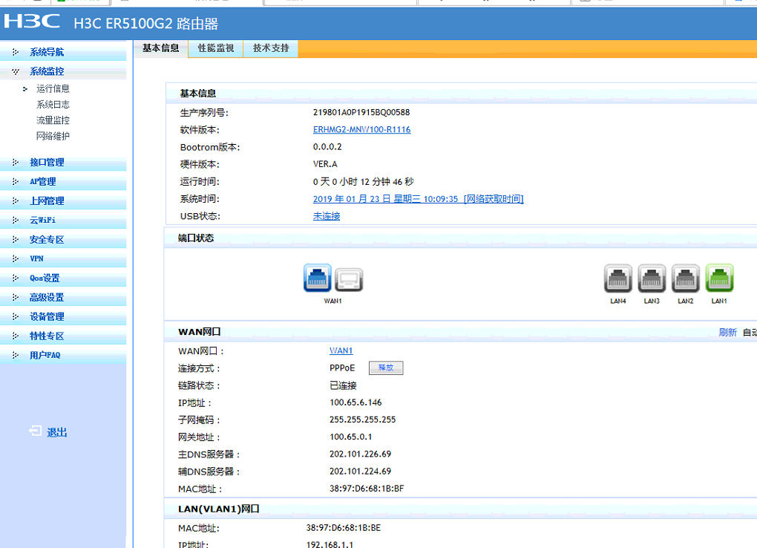Click the LAN3 port icon

click(x=652, y=278)
